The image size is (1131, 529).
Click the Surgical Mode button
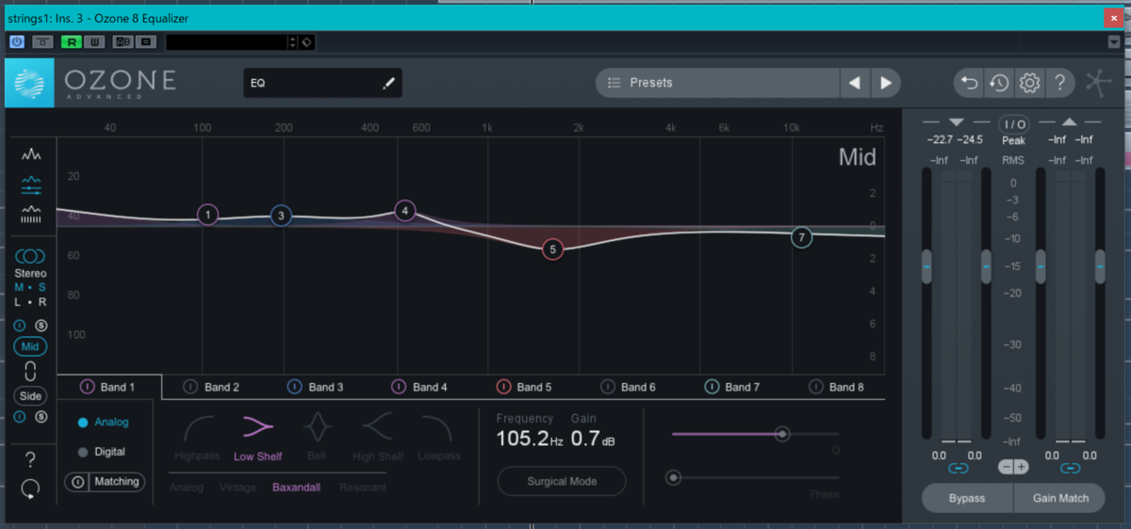pos(562,481)
